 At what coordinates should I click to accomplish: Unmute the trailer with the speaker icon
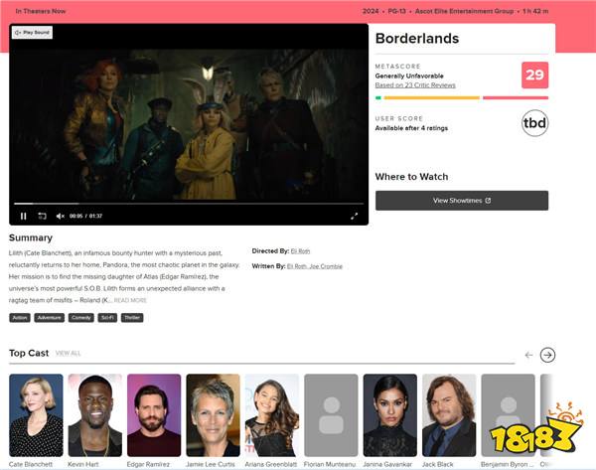click(x=60, y=216)
